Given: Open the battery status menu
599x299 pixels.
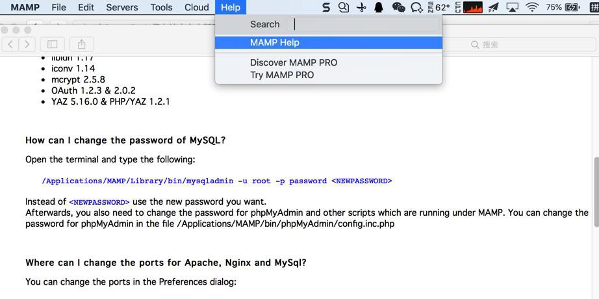Looking at the screenshot, I should 572,8.
